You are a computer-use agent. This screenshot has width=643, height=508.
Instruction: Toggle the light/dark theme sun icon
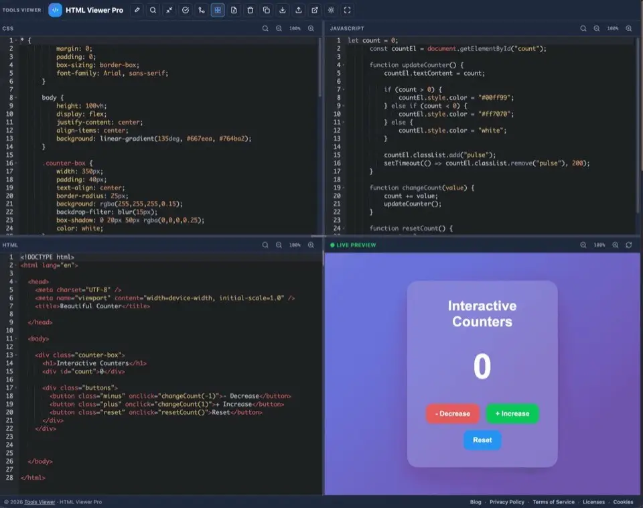(331, 10)
